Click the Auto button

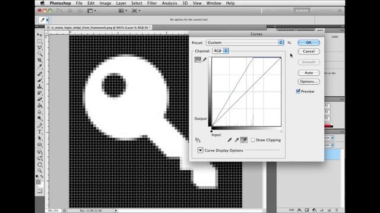click(x=309, y=73)
